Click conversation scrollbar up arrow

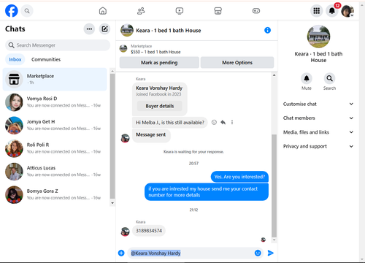(274, 75)
